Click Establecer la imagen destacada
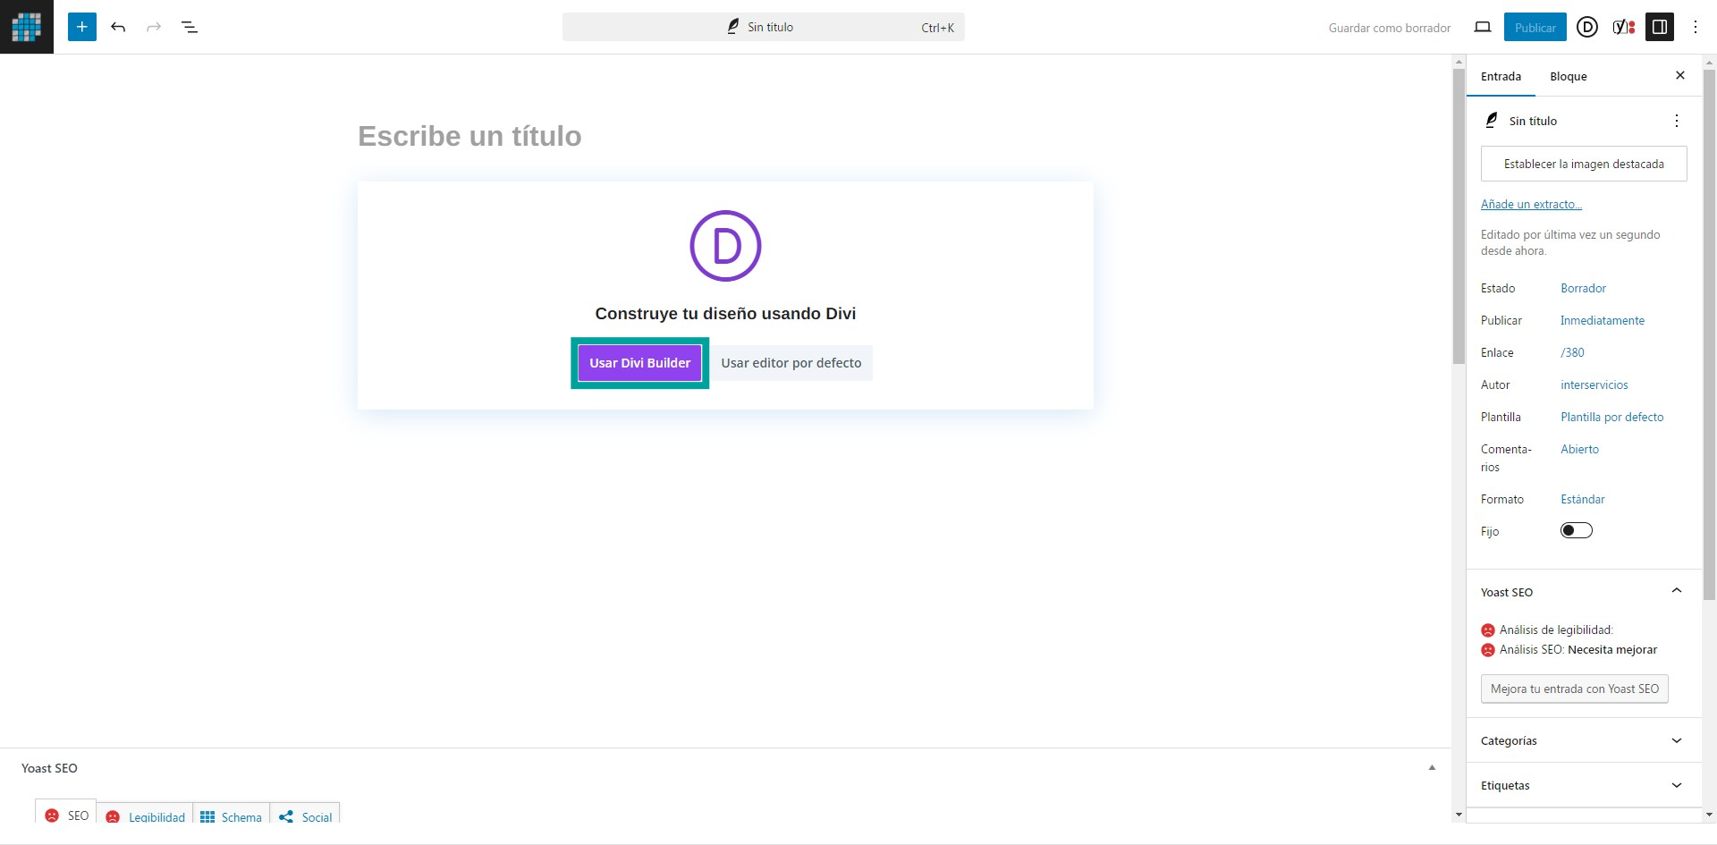The height and width of the screenshot is (845, 1717). pyautogui.click(x=1584, y=164)
